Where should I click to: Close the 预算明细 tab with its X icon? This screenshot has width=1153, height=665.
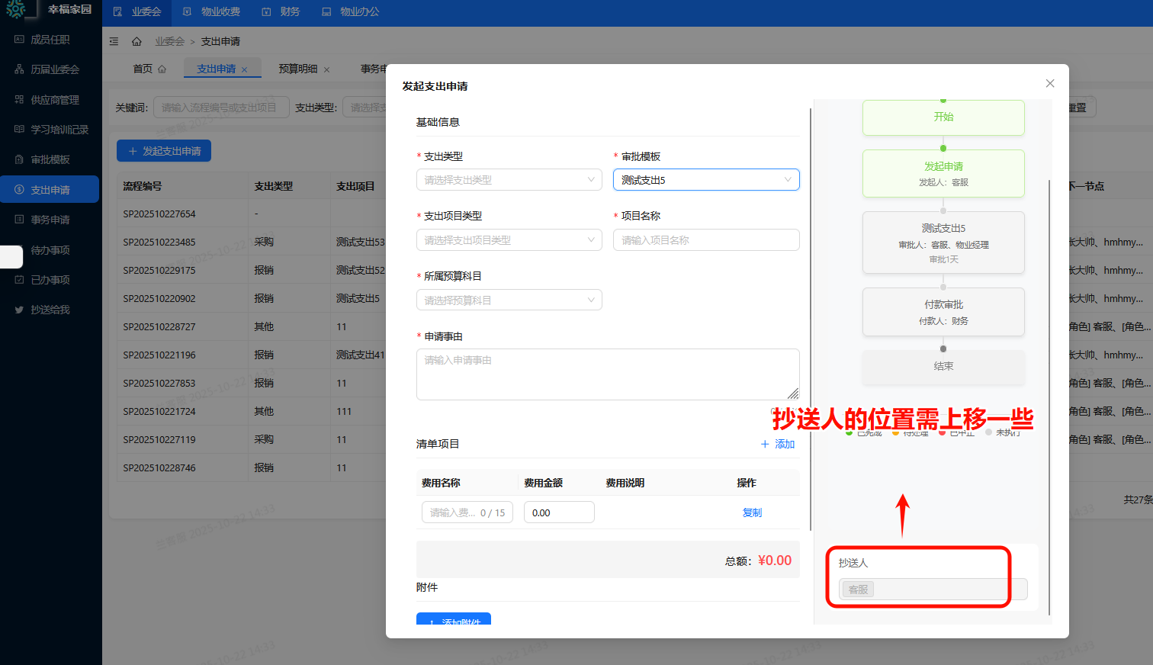click(327, 69)
